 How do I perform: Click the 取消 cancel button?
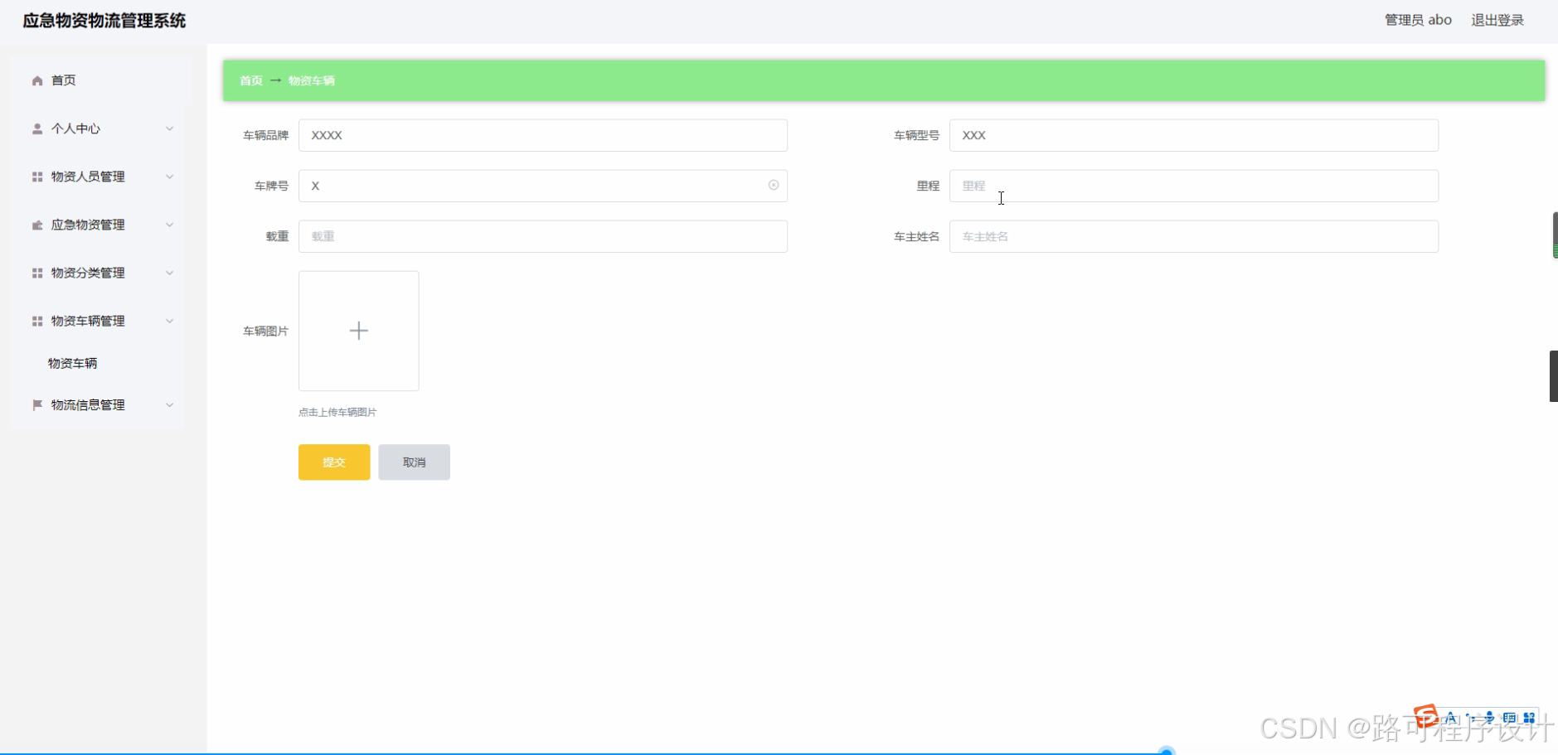pos(415,462)
